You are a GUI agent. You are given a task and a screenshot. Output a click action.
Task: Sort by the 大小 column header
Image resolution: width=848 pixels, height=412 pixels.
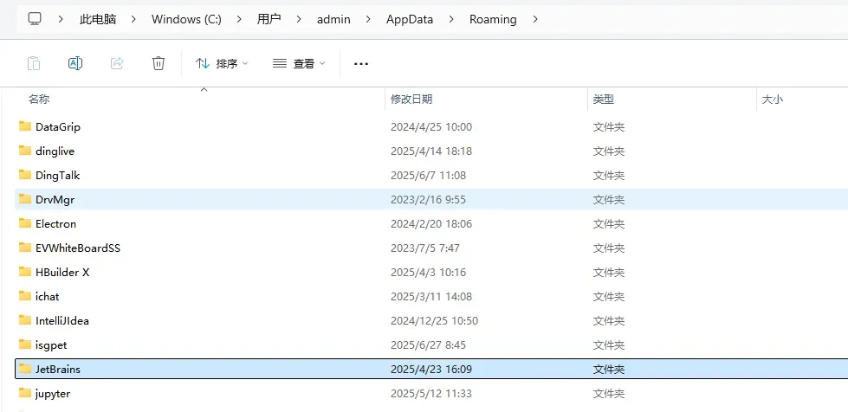[773, 100]
